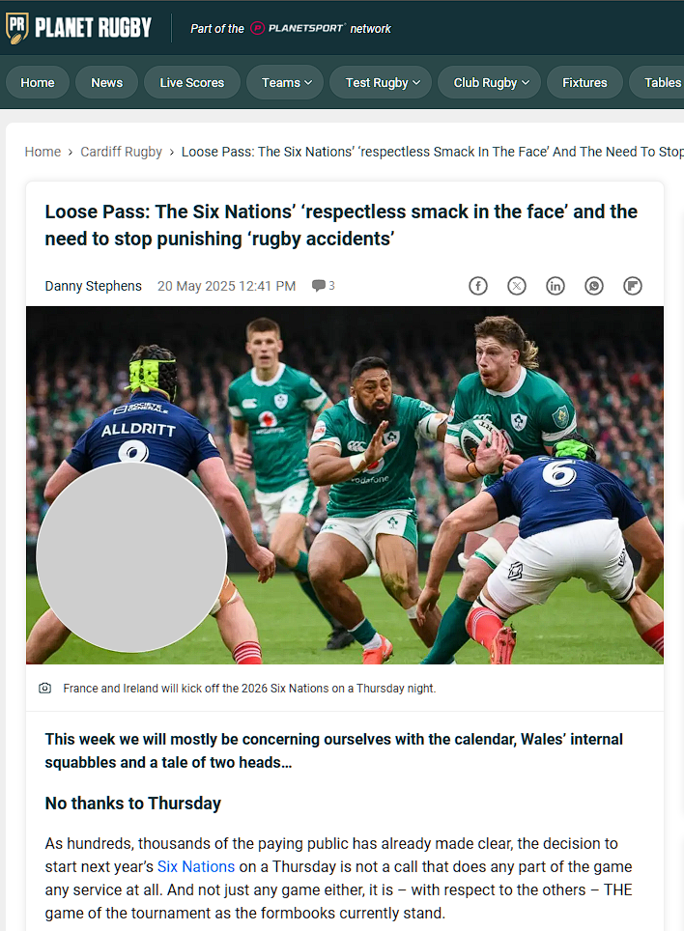Expand the Test Rugby dropdown
This screenshot has width=684, height=931.
click(382, 82)
